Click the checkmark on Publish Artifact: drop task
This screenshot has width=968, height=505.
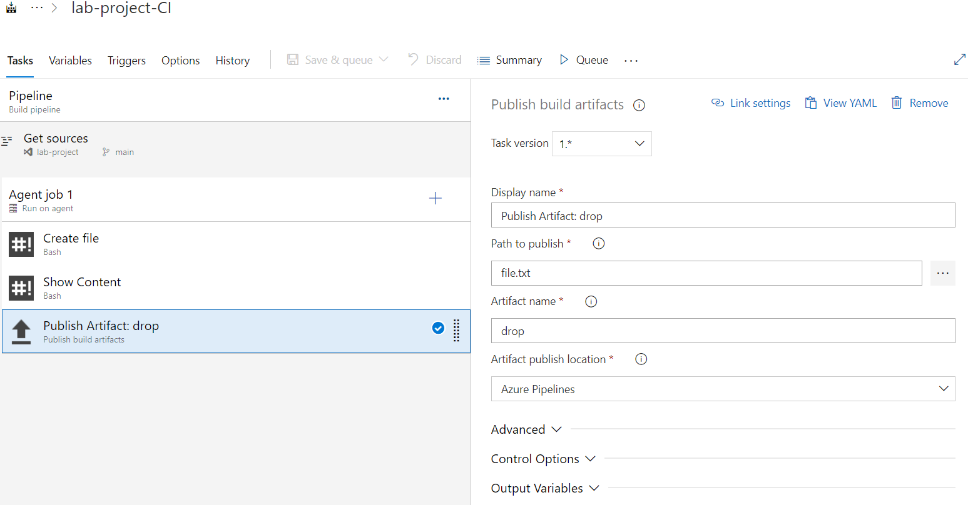click(x=438, y=328)
